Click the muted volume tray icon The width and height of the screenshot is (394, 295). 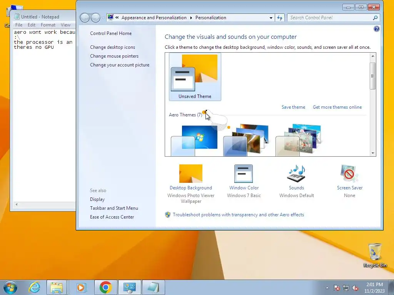[x=355, y=288]
